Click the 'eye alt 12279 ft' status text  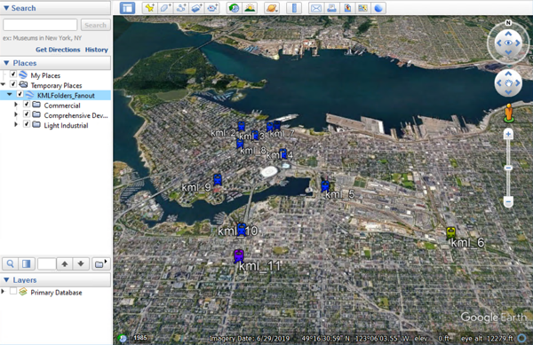point(487,338)
